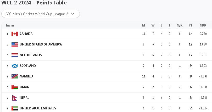Click the Netherlands flag icon
The width and height of the screenshot is (212, 112).
point(15,55)
